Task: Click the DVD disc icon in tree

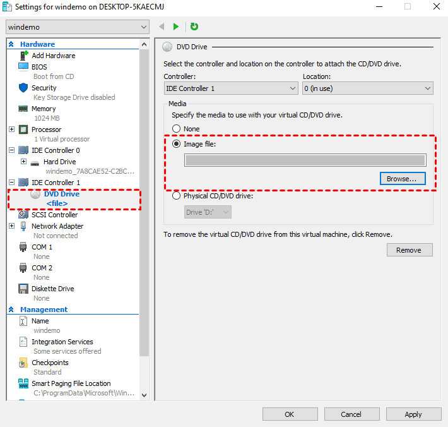Action: pos(35,194)
